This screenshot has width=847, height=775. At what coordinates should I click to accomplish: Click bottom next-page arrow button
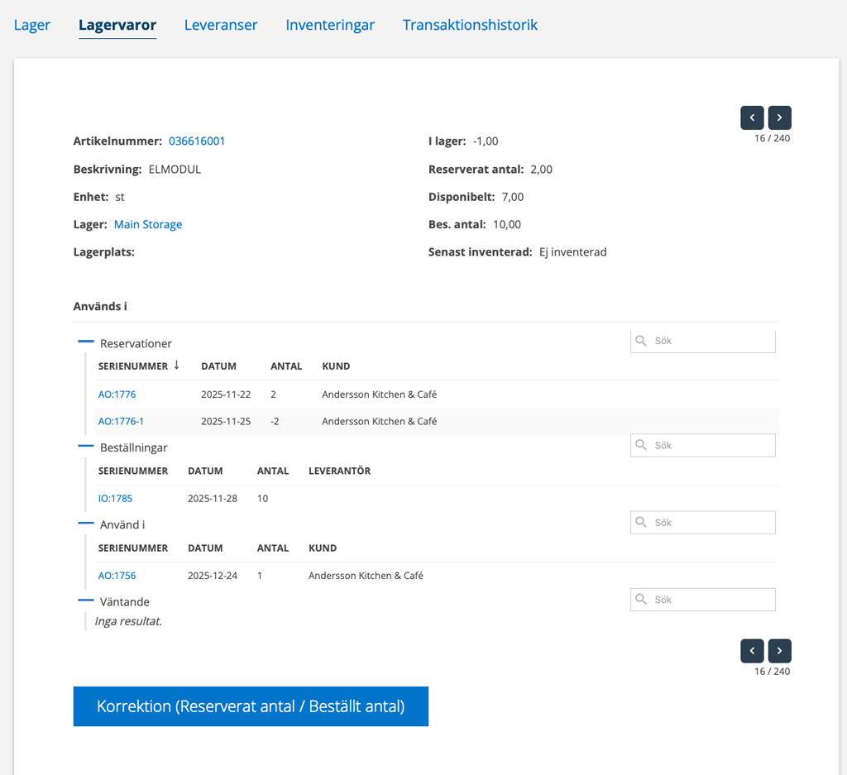pyautogui.click(x=779, y=651)
